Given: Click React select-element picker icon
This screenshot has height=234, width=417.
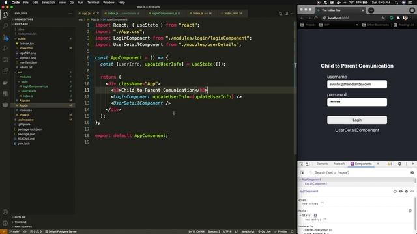Looking at the screenshot, I should coord(302,172).
